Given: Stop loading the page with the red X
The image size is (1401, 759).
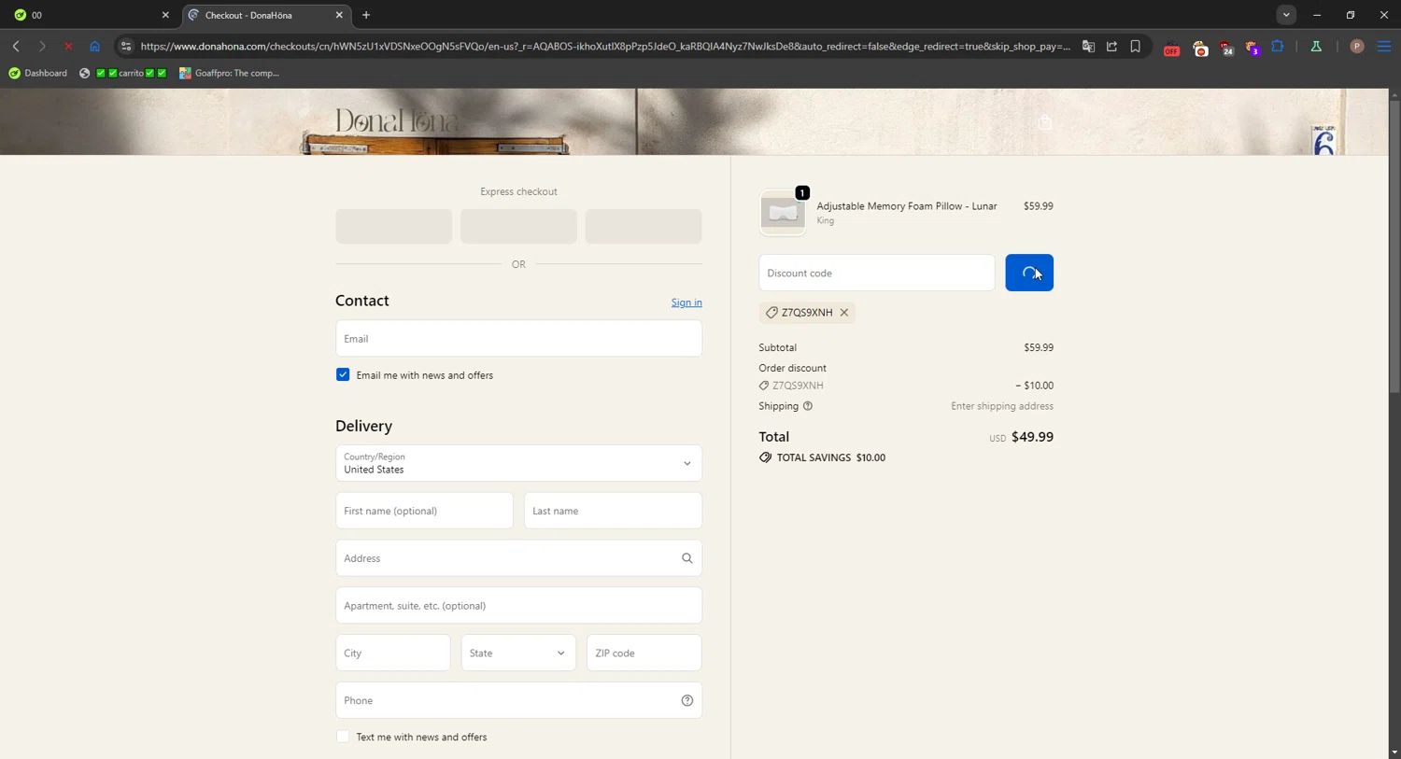Looking at the screenshot, I should (x=68, y=46).
